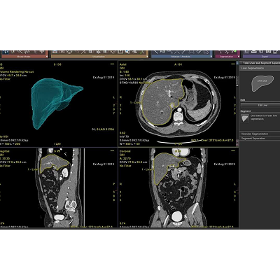The width and height of the screenshot is (280, 280).
Task: Click first layout icon in Visualization group
Action: (55, 52)
